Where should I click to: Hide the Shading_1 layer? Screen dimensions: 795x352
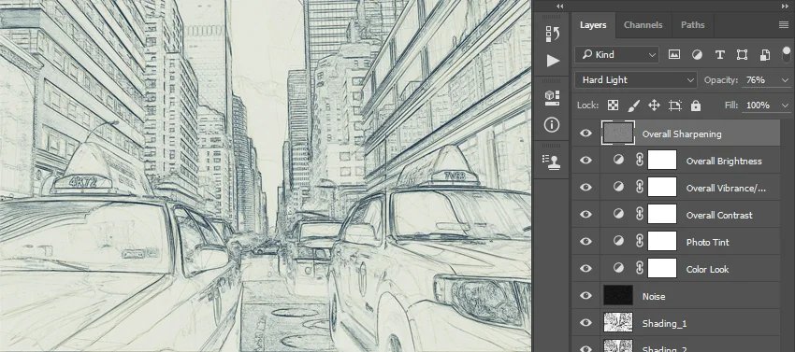tap(586, 323)
